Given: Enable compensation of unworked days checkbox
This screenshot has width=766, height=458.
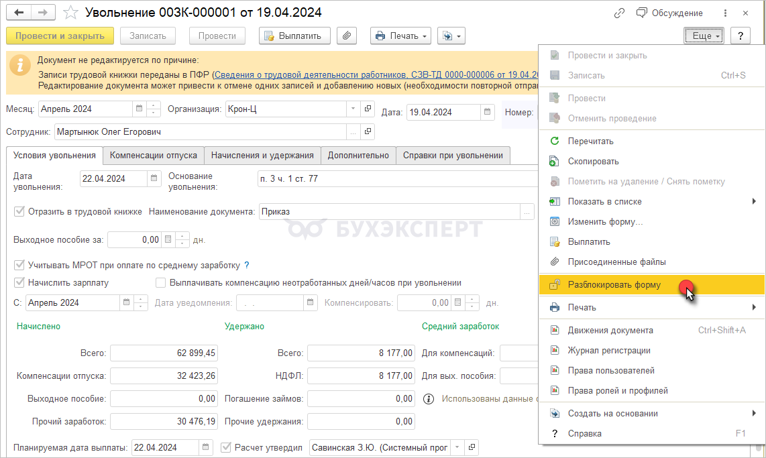Looking at the screenshot, I should click(160, 282).
